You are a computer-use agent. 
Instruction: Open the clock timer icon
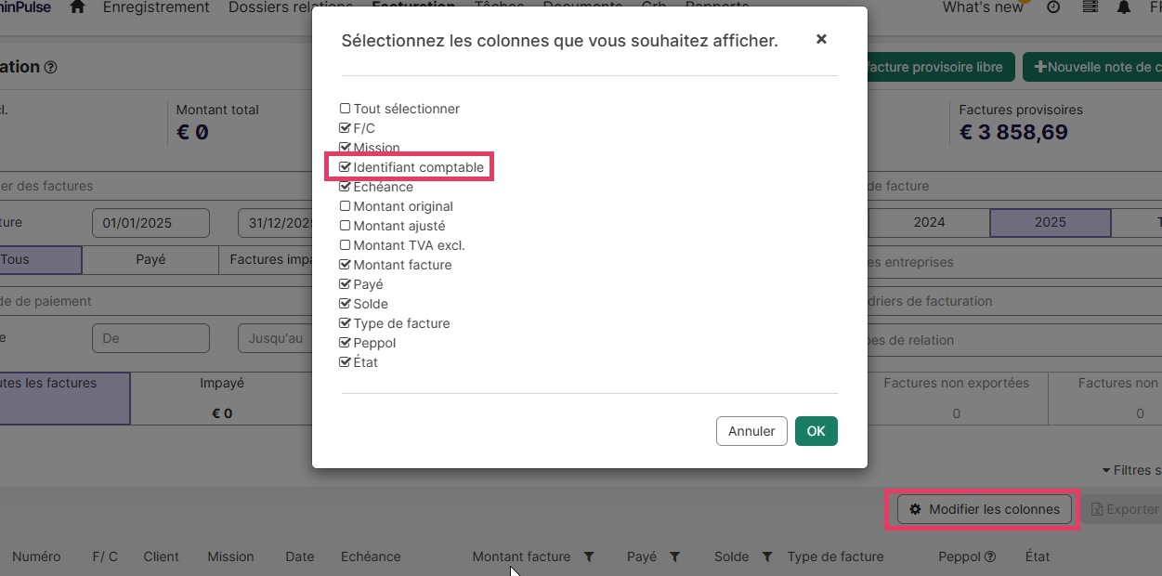[x=1053, y=7]
